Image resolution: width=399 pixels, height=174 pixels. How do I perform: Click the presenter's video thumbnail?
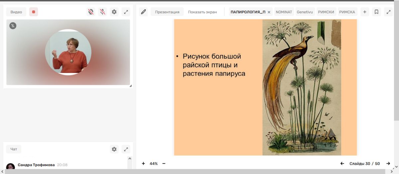68,52
